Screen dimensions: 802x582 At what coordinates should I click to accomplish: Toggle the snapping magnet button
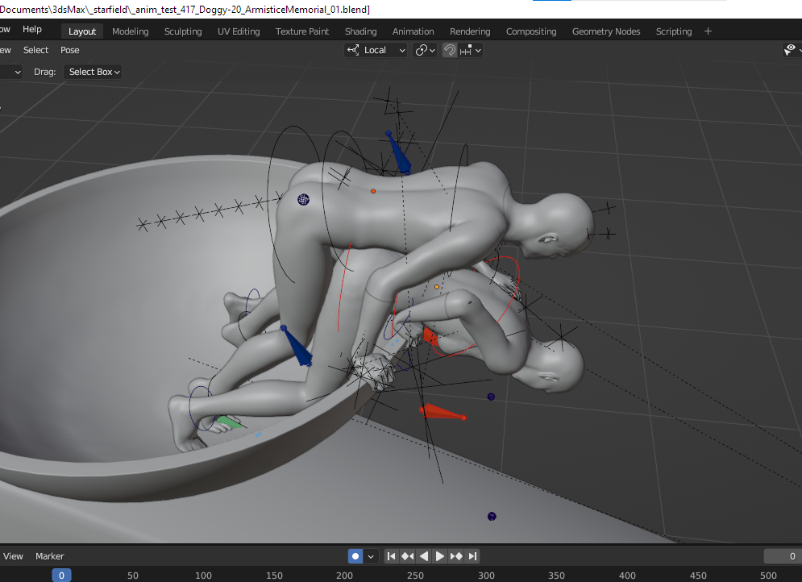(x=450, y=50)
